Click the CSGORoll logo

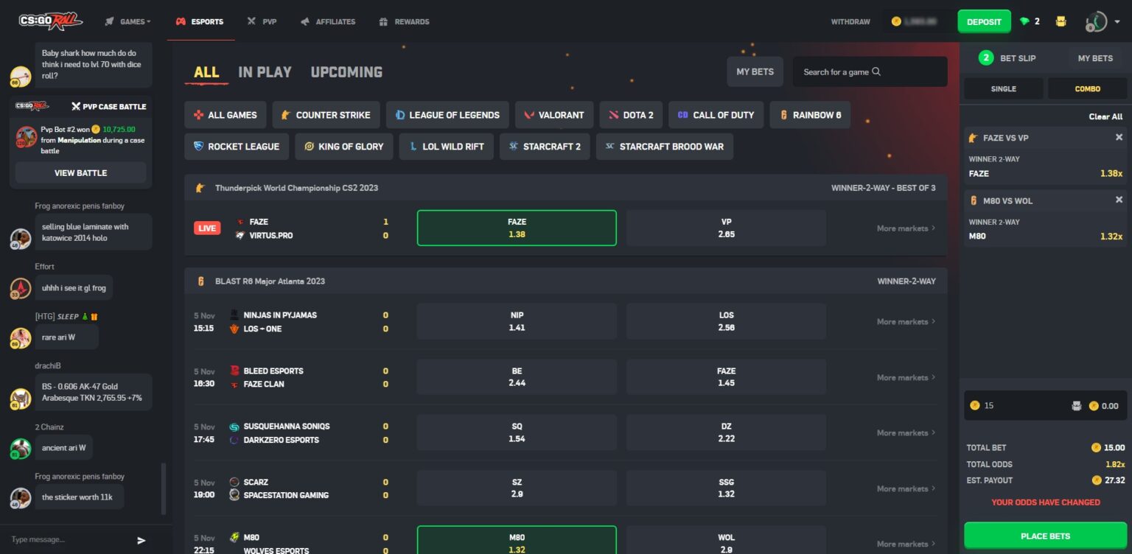[49, 21]
